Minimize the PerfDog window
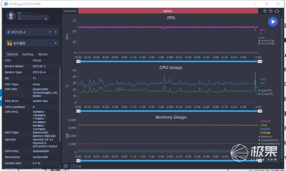The image size is (286, 171). [x=255, y=4]
